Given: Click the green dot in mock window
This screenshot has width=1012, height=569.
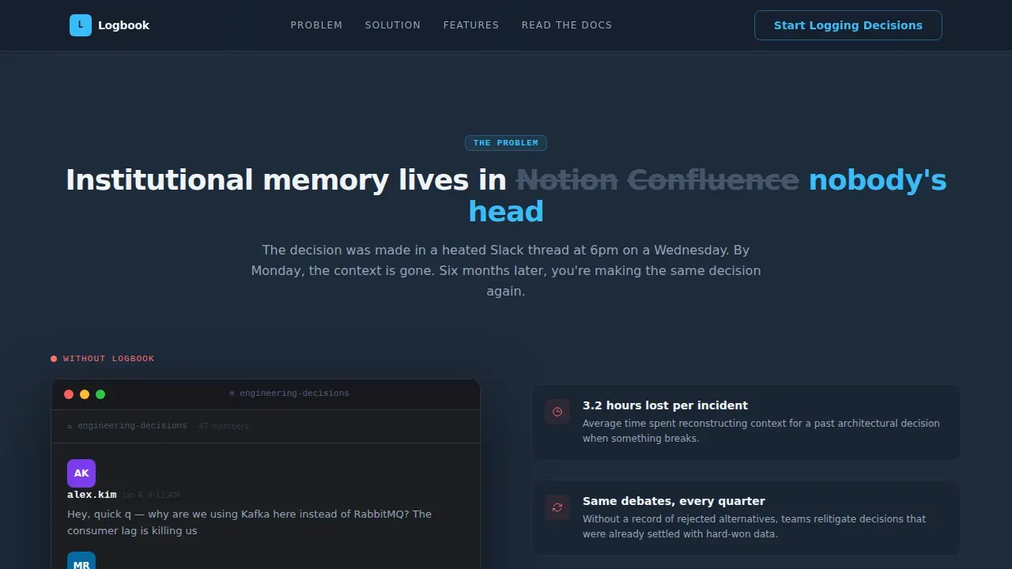Looking at the screenshot, I should pos(100,394).
